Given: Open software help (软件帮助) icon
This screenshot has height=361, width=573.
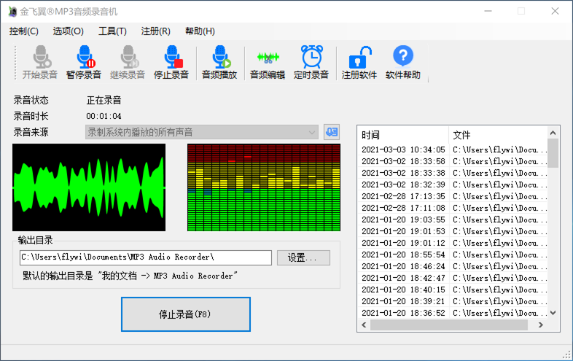Looking at the screenshot, I should 403,62.
